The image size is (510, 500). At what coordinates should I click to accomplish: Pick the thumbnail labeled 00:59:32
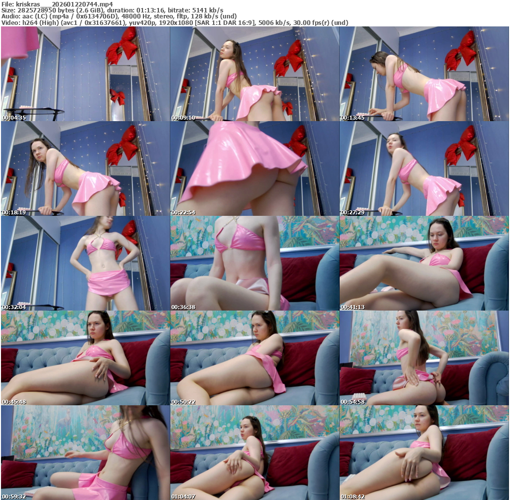coord(85,453)
